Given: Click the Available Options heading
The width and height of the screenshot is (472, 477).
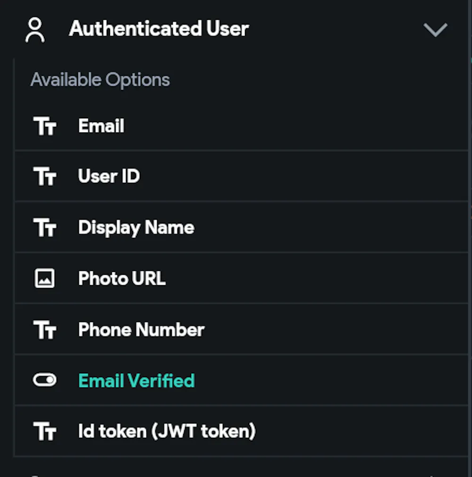Looking at the screenshot, I should point(100,80).
